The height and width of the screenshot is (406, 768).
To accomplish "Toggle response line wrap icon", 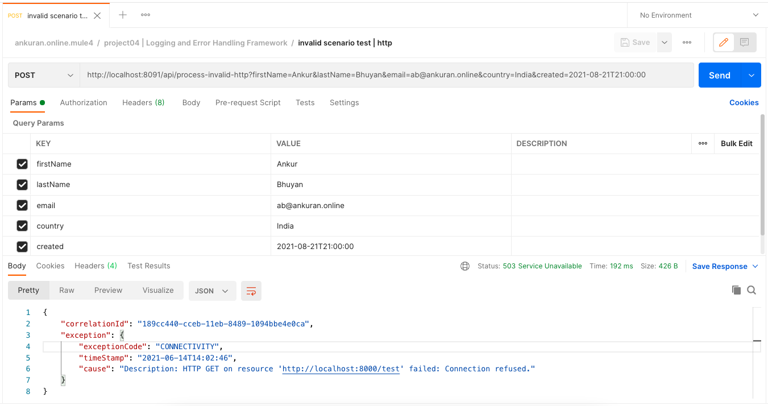I will [251, 291].
